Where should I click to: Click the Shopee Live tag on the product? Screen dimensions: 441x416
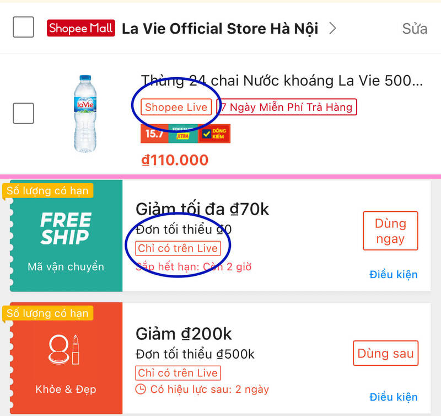(x=176, y=107)
